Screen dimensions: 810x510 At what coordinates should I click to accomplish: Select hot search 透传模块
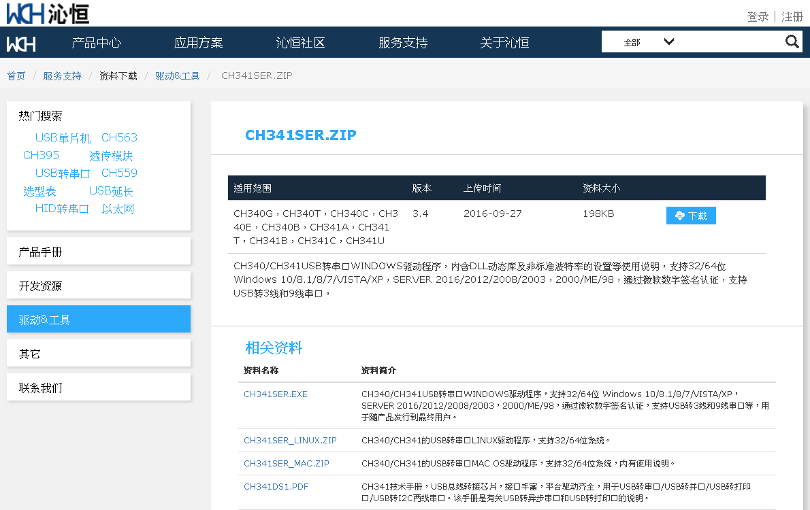111,156
